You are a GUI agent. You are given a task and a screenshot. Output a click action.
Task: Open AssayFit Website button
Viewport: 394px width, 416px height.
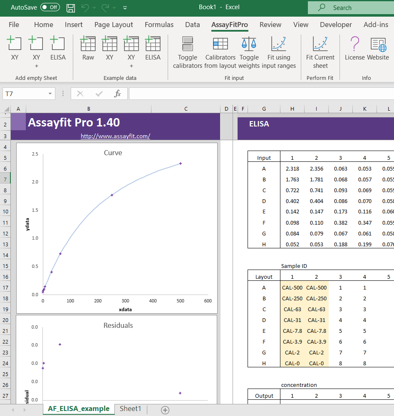[378, 48]
